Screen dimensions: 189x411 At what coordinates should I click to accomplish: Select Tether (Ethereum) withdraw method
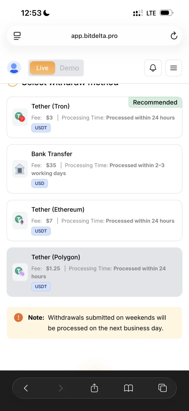(94, 220)
